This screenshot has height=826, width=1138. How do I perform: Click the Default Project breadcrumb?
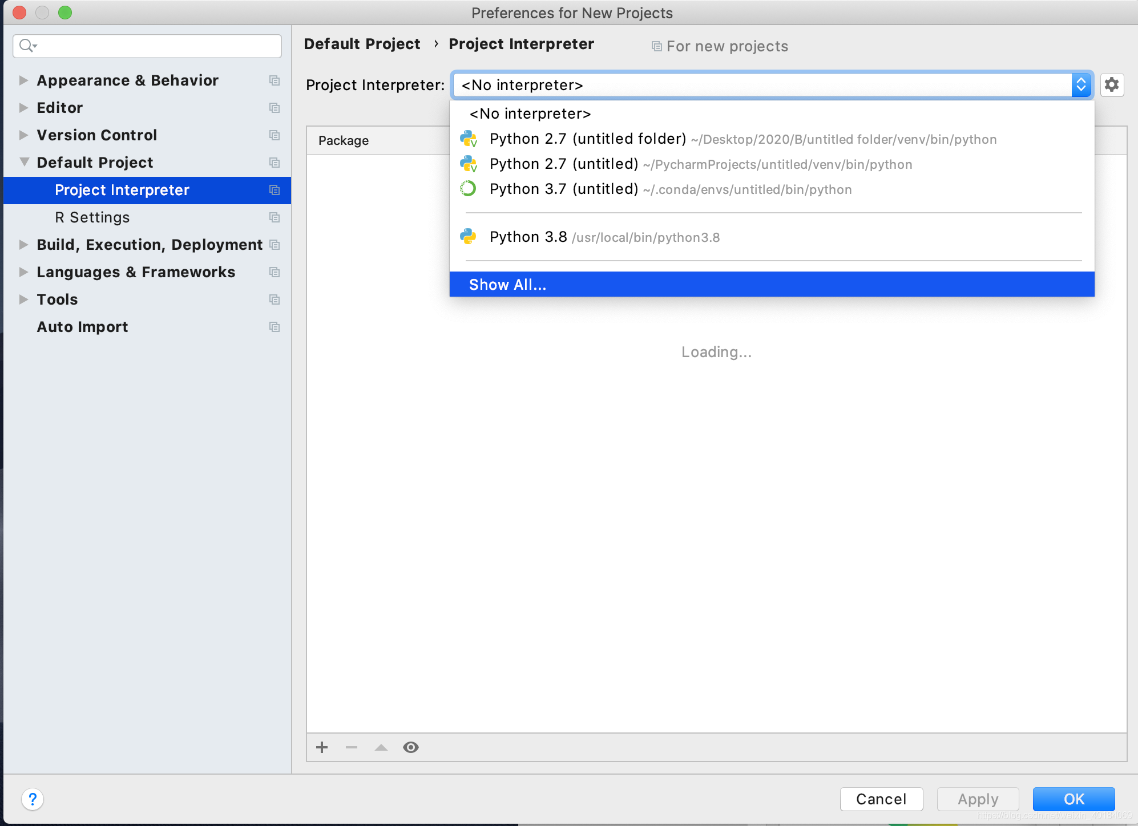(362, 44)
